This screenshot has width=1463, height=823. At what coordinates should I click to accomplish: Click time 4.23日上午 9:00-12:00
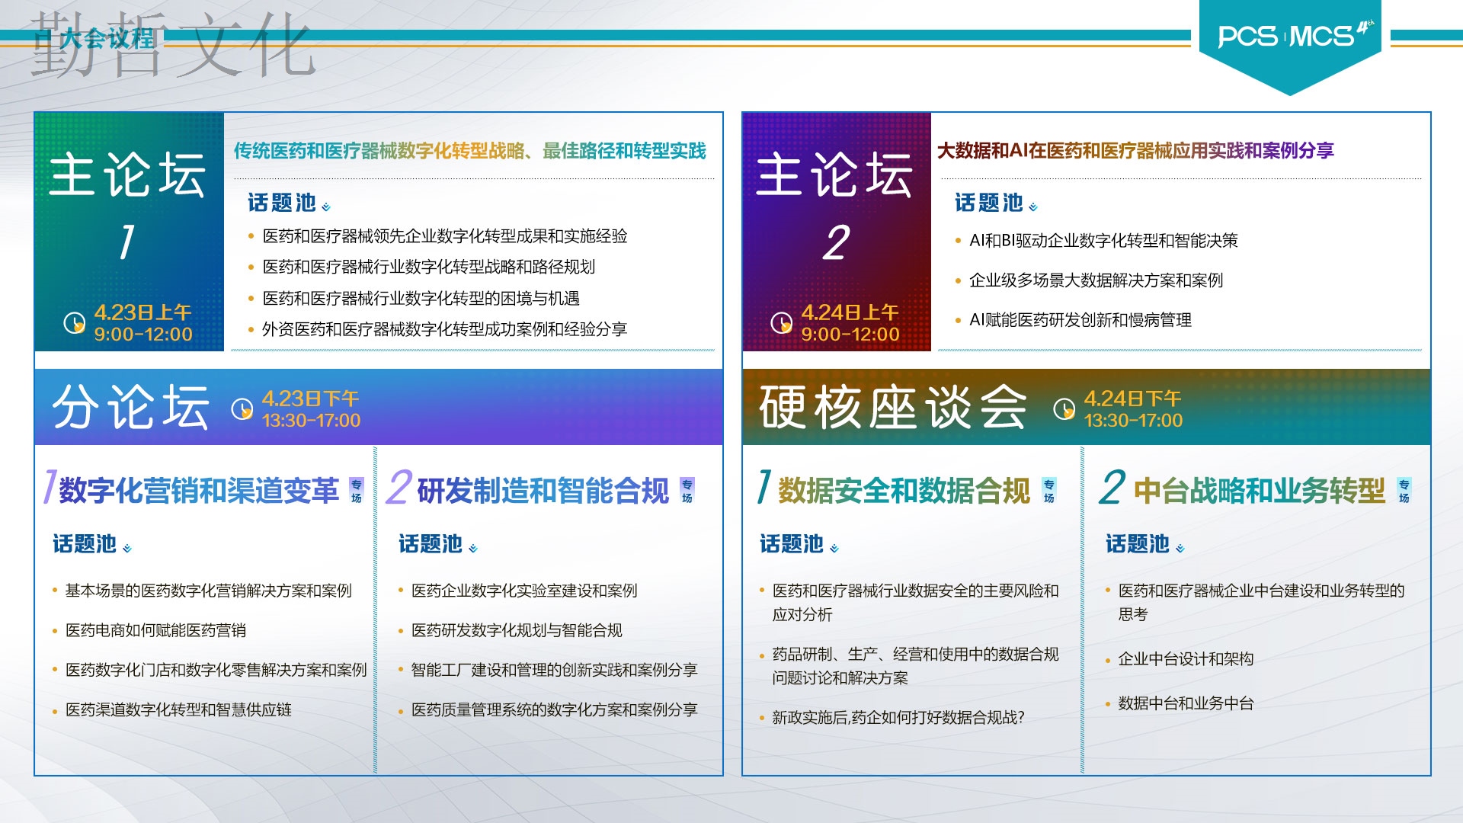click(143, 323)
